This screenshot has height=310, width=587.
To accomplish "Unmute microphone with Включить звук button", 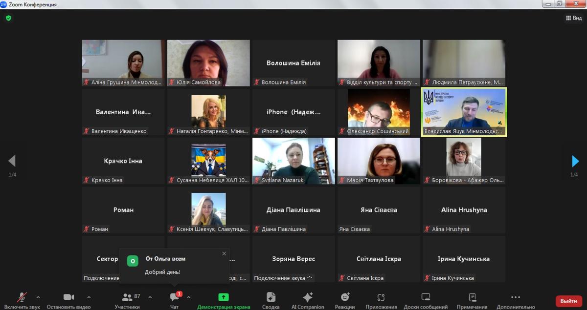I will (x=22, y=300).
